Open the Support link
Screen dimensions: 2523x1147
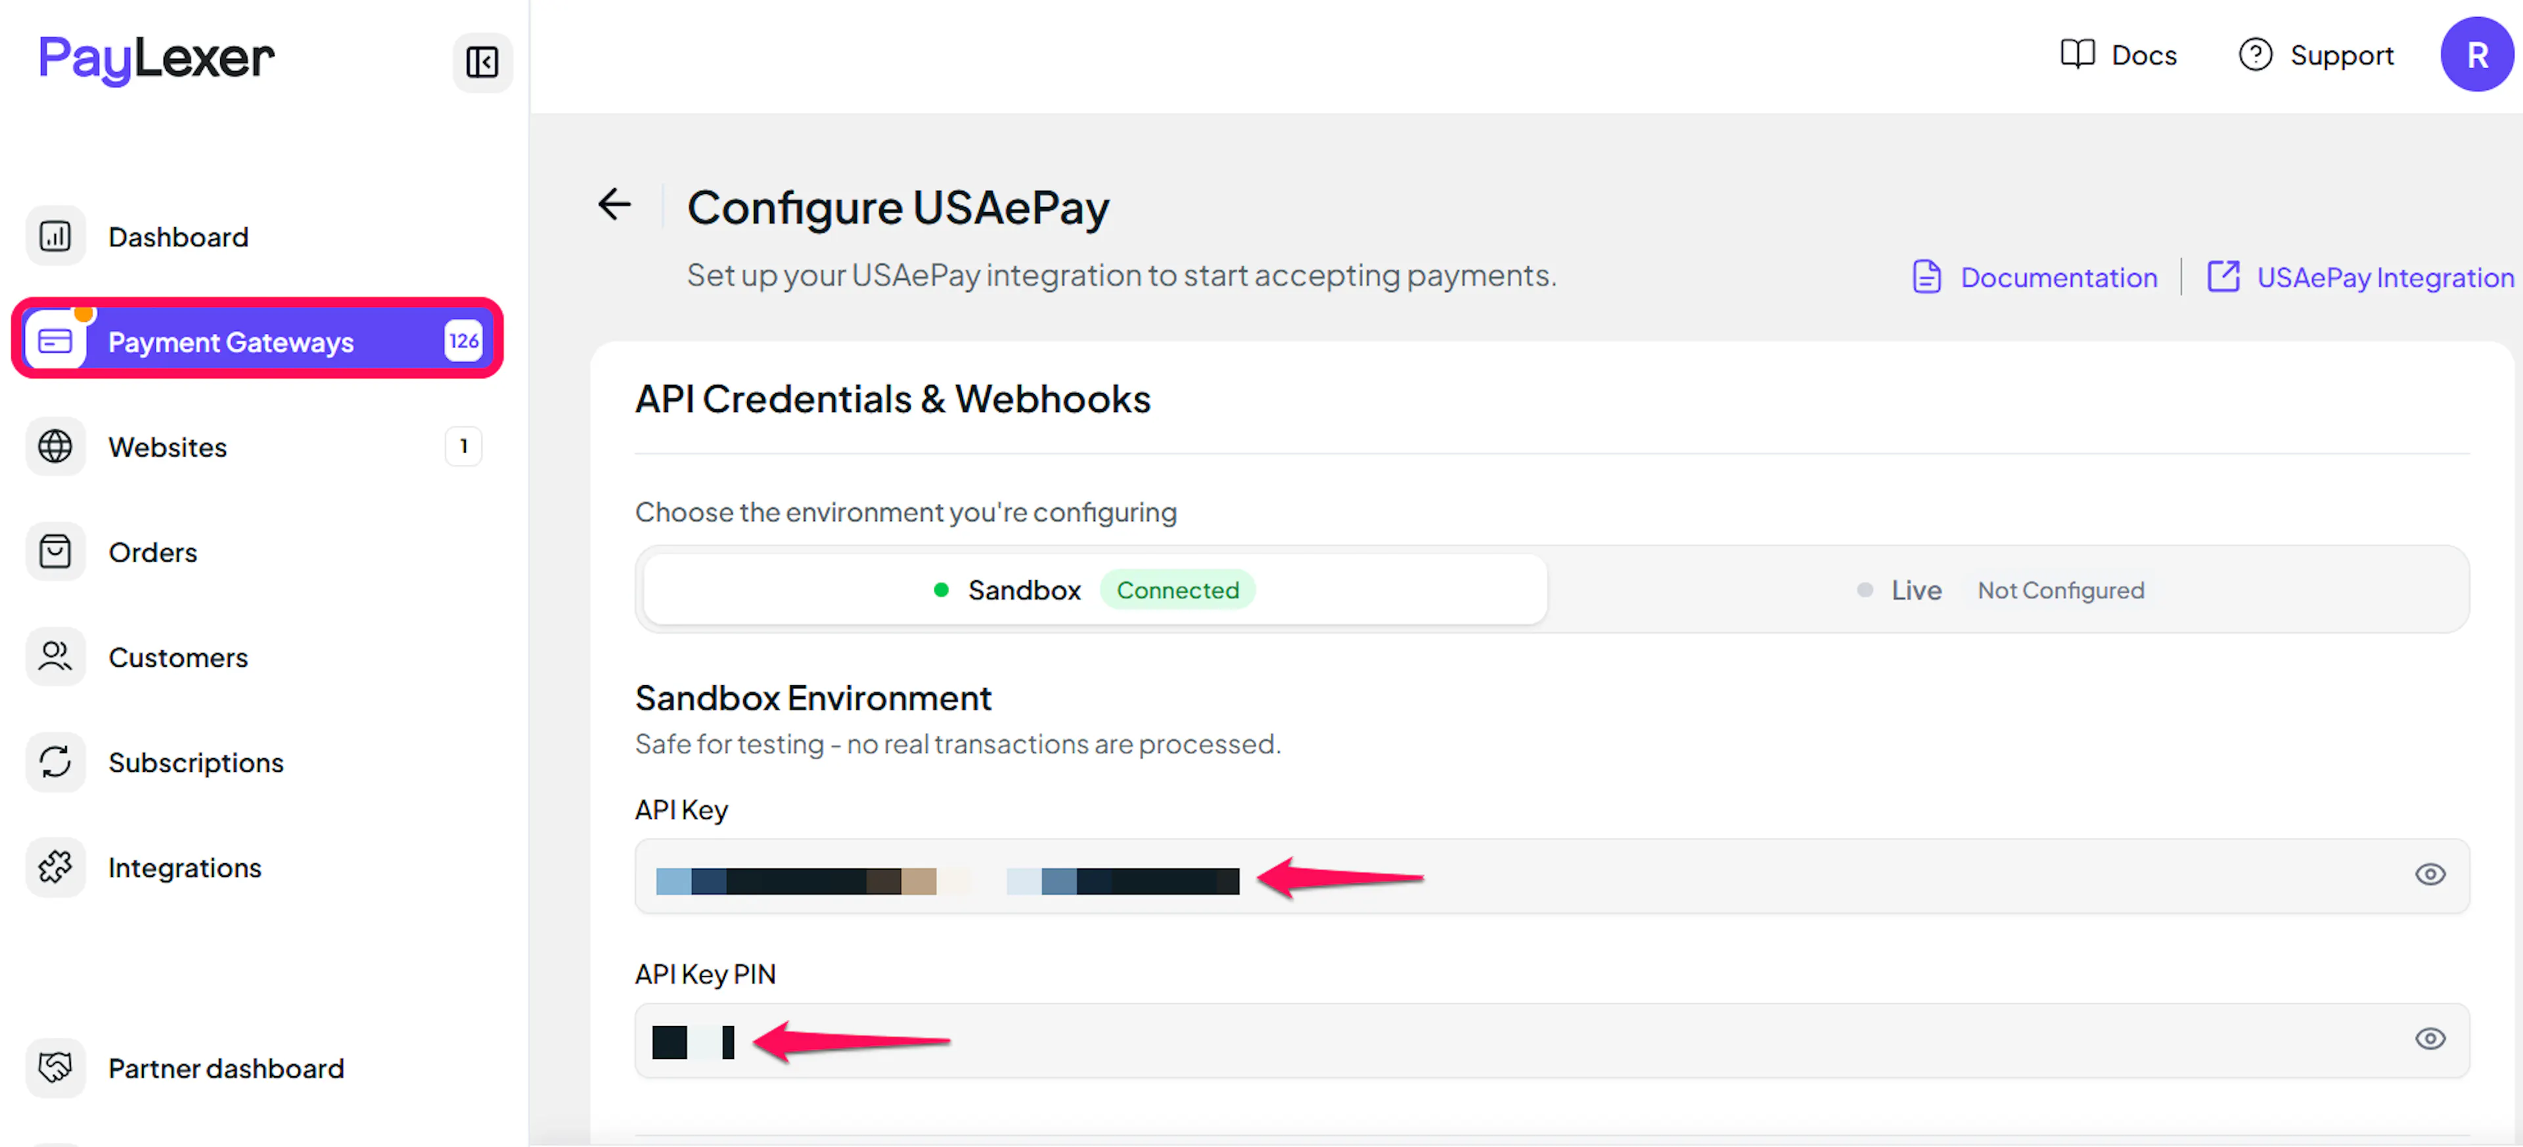pos(2316,55)
